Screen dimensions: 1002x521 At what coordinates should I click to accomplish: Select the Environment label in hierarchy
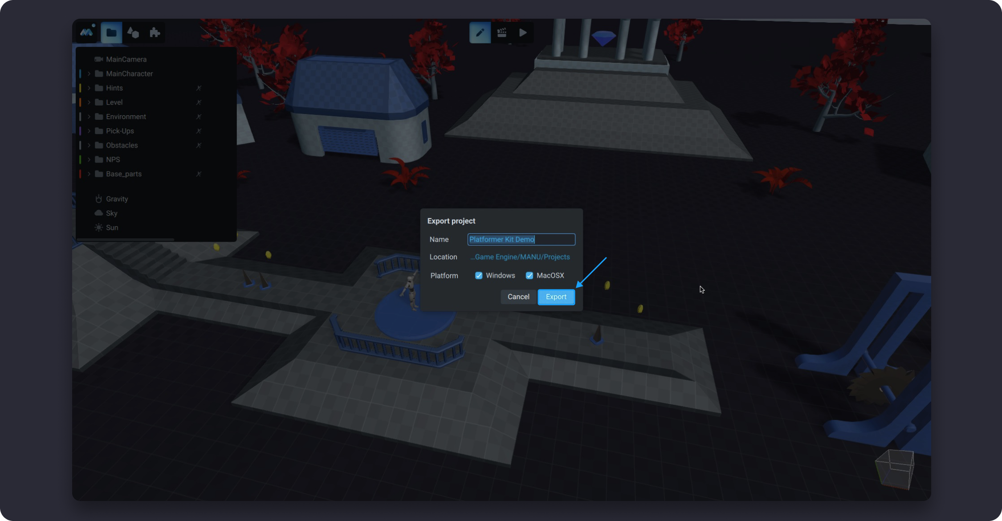click(126, 116)
